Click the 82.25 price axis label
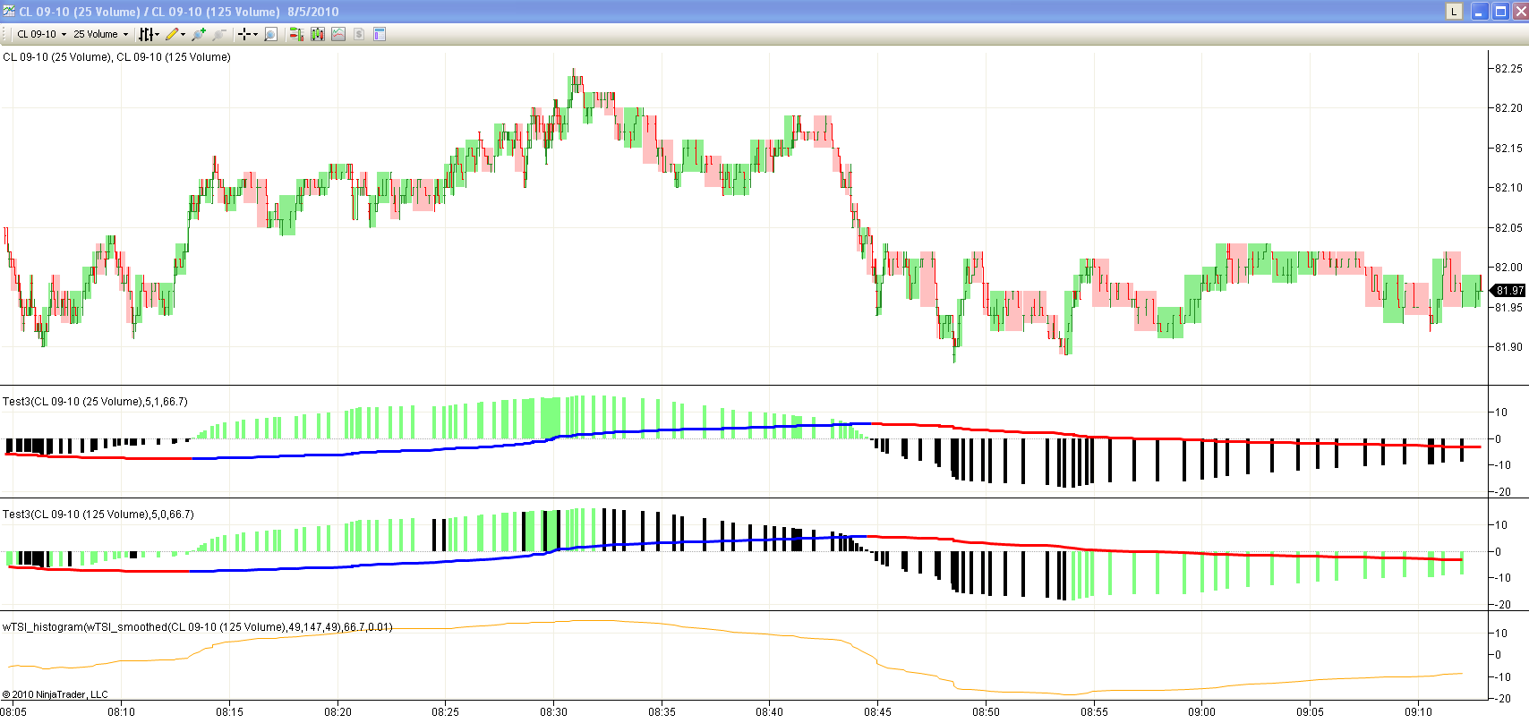This screenshot has height=723, width=1529. tap(1508, 69)
